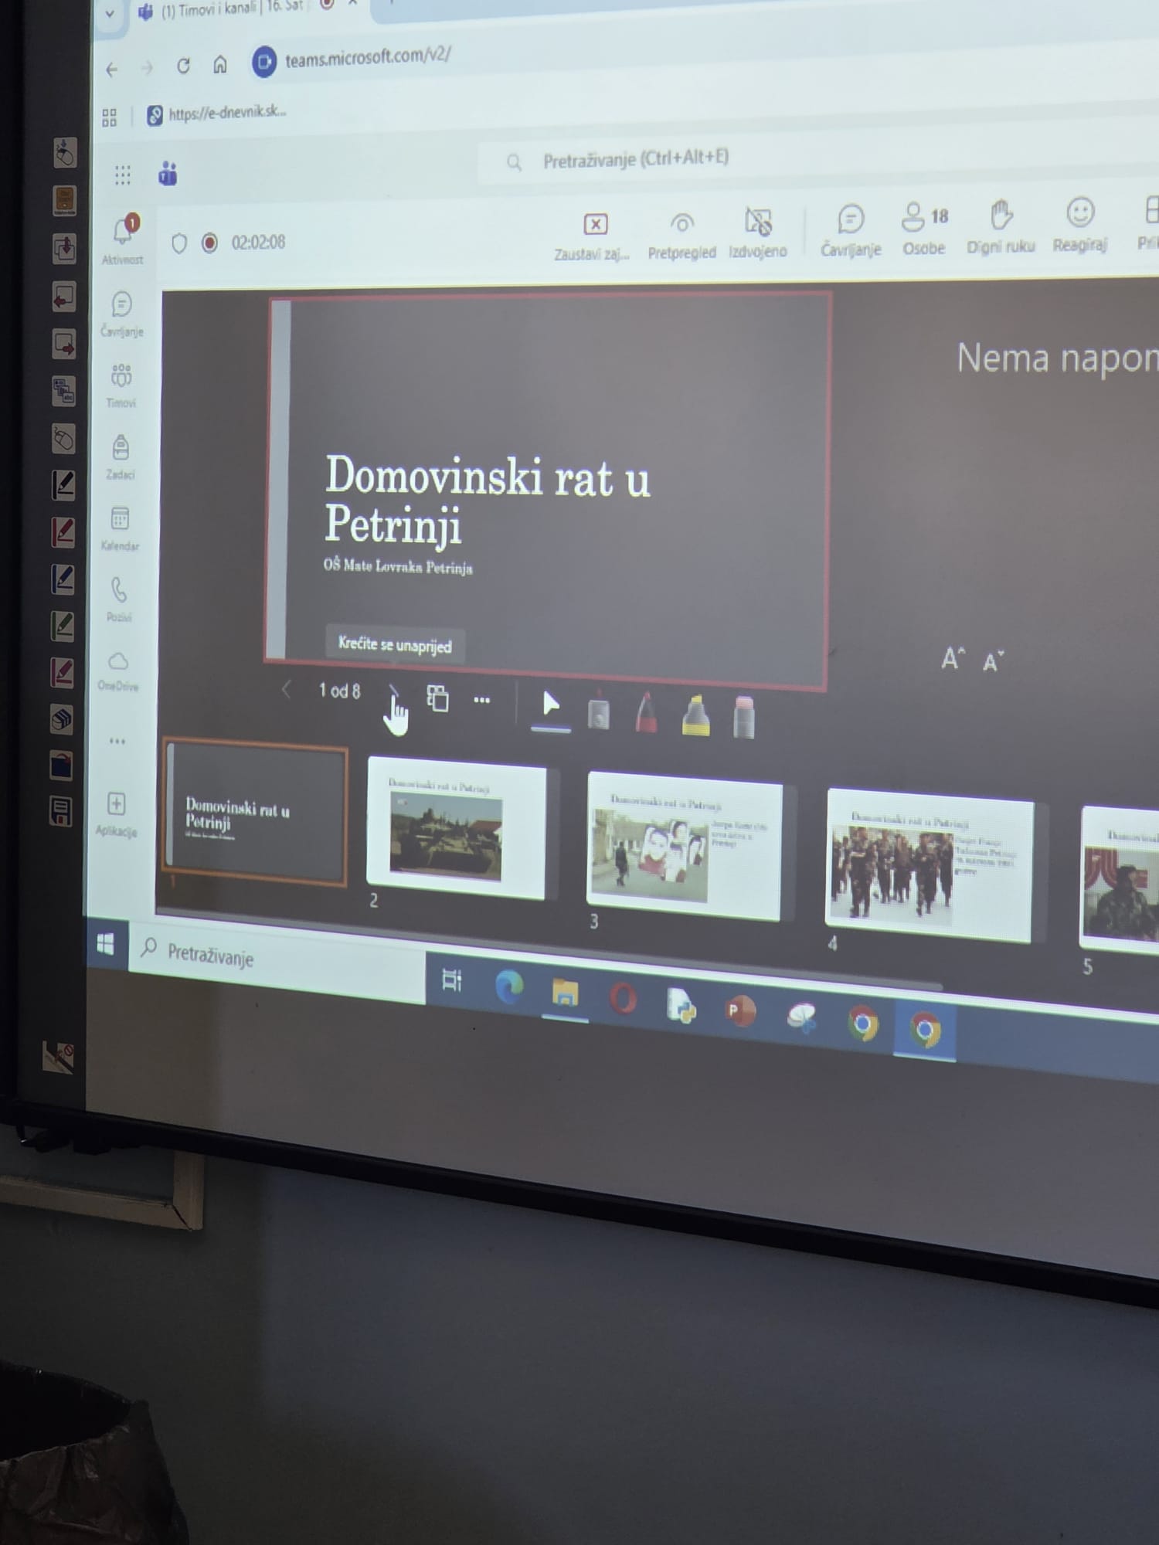Screen dimensions: 1159x1545
Task: Select slide 3 thumbnail
Action: (x=684, y=847)
